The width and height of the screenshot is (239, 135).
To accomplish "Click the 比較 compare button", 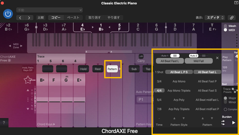I will (41, 18).
